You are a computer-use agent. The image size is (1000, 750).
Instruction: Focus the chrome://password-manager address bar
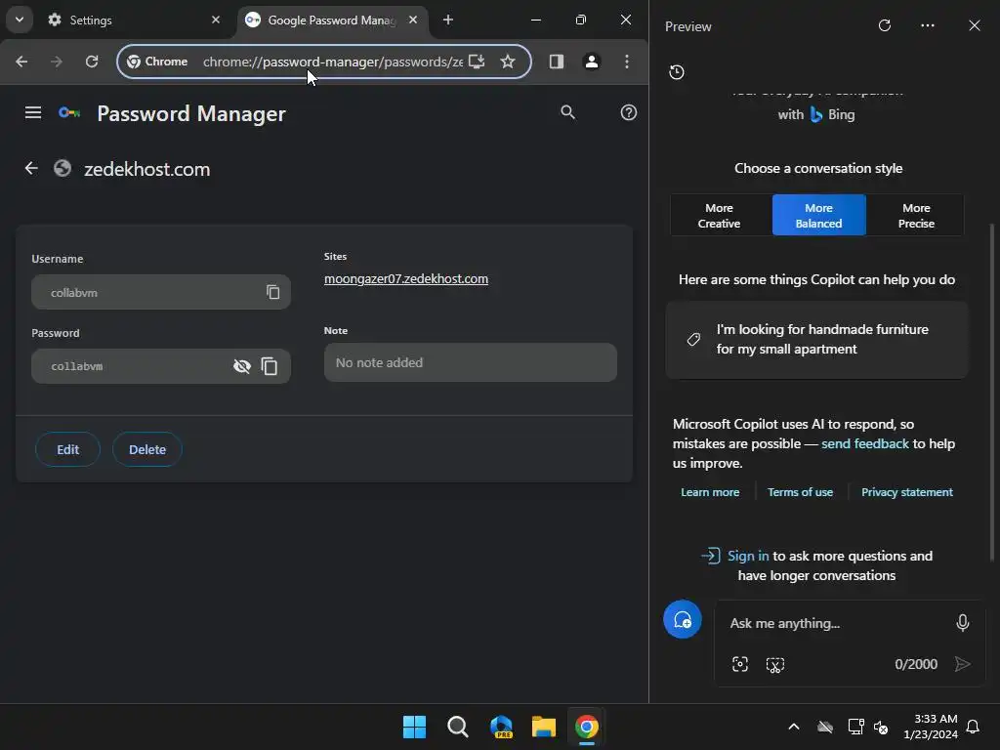(332, 62)
